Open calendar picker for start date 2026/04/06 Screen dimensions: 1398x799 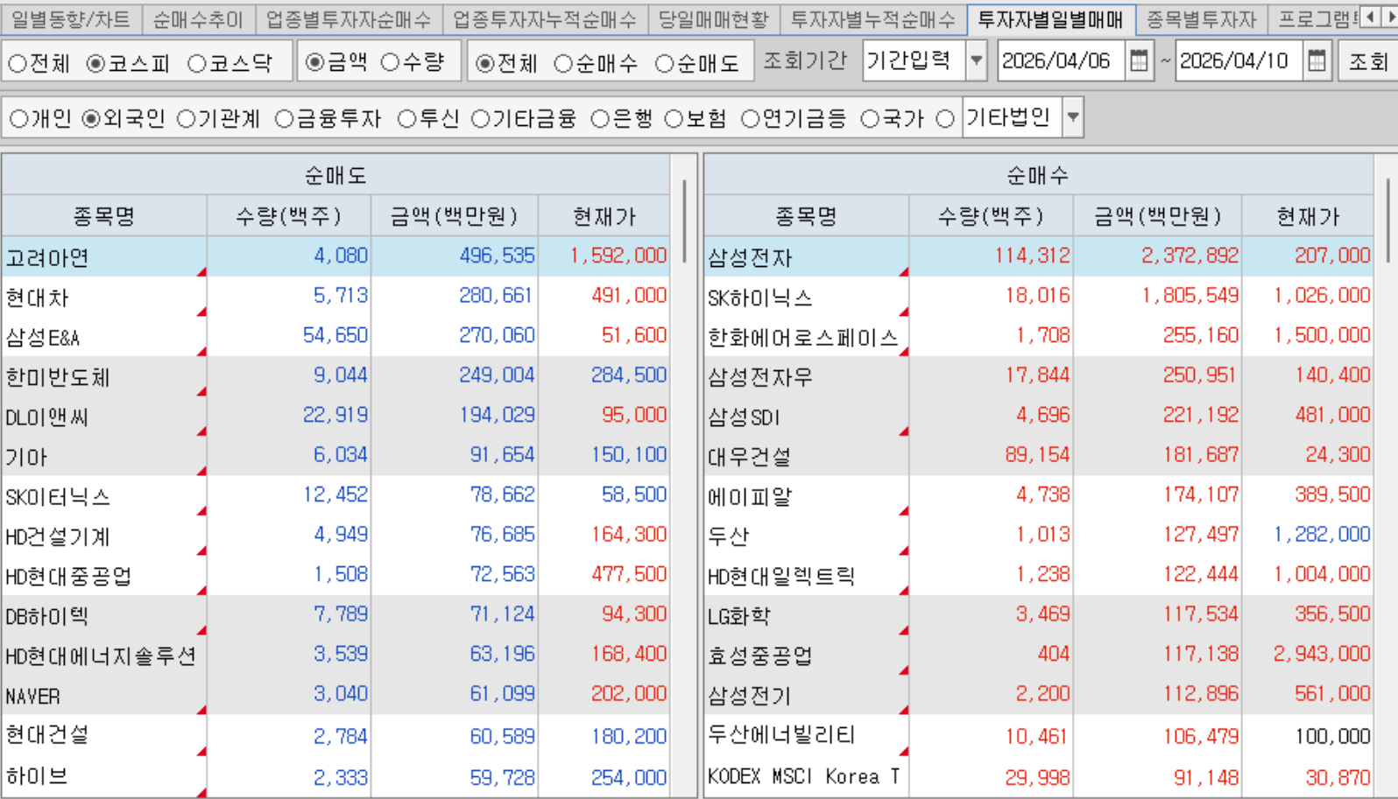pos(1139,61)
